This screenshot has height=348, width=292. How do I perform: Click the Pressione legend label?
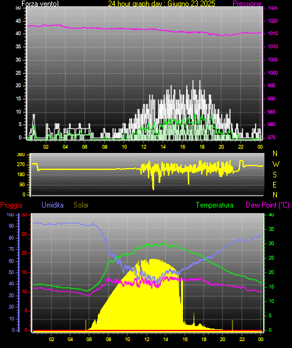[247, 4]
